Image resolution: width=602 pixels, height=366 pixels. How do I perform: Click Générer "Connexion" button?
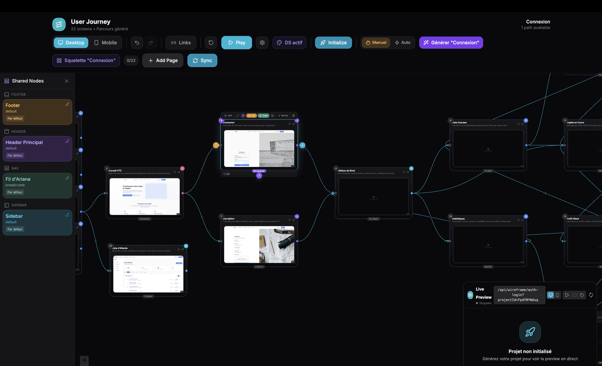pyautogui.click(x=451, y=43)
